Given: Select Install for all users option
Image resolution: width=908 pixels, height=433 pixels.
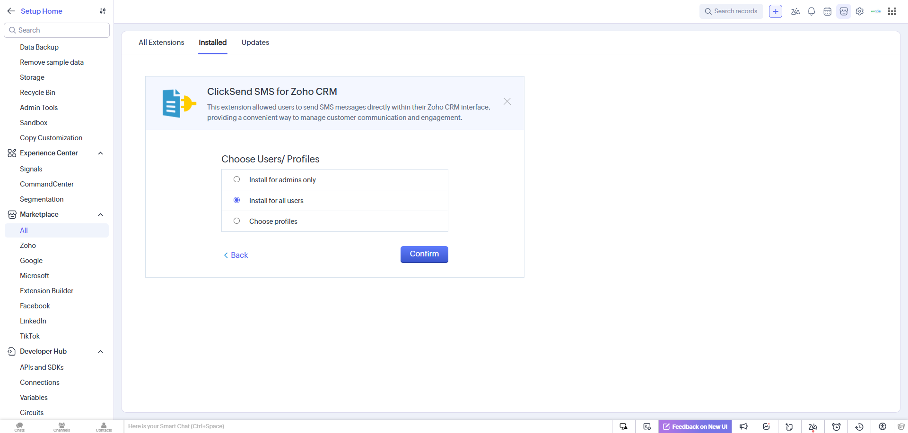Looking at the screenshot, I should pos(236,200).
